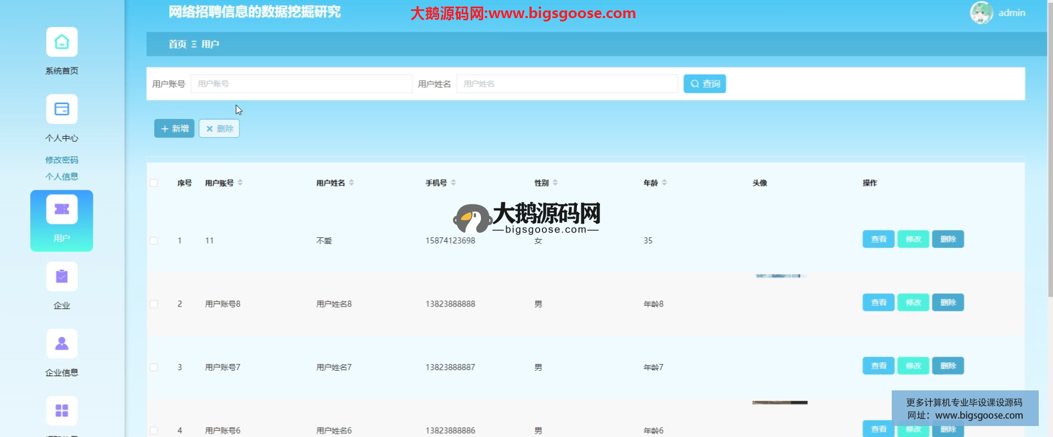Focus the 用户姓名 search input field
Image resolution: width=1053 pixels, height=437 pixels.
567,84
